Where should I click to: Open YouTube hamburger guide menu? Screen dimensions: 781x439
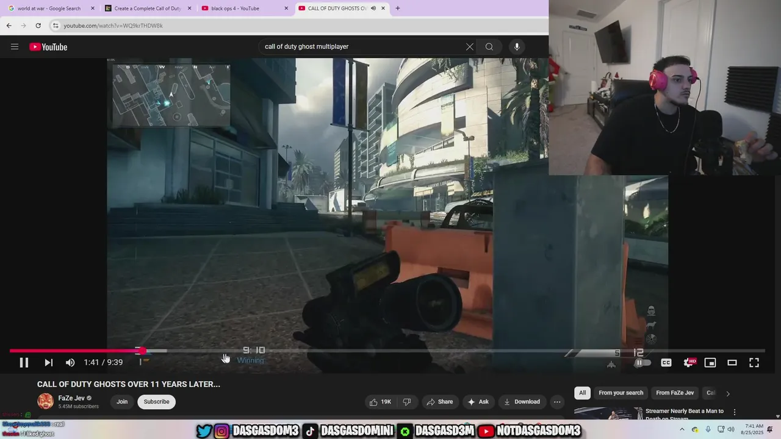tap(15, 47)
